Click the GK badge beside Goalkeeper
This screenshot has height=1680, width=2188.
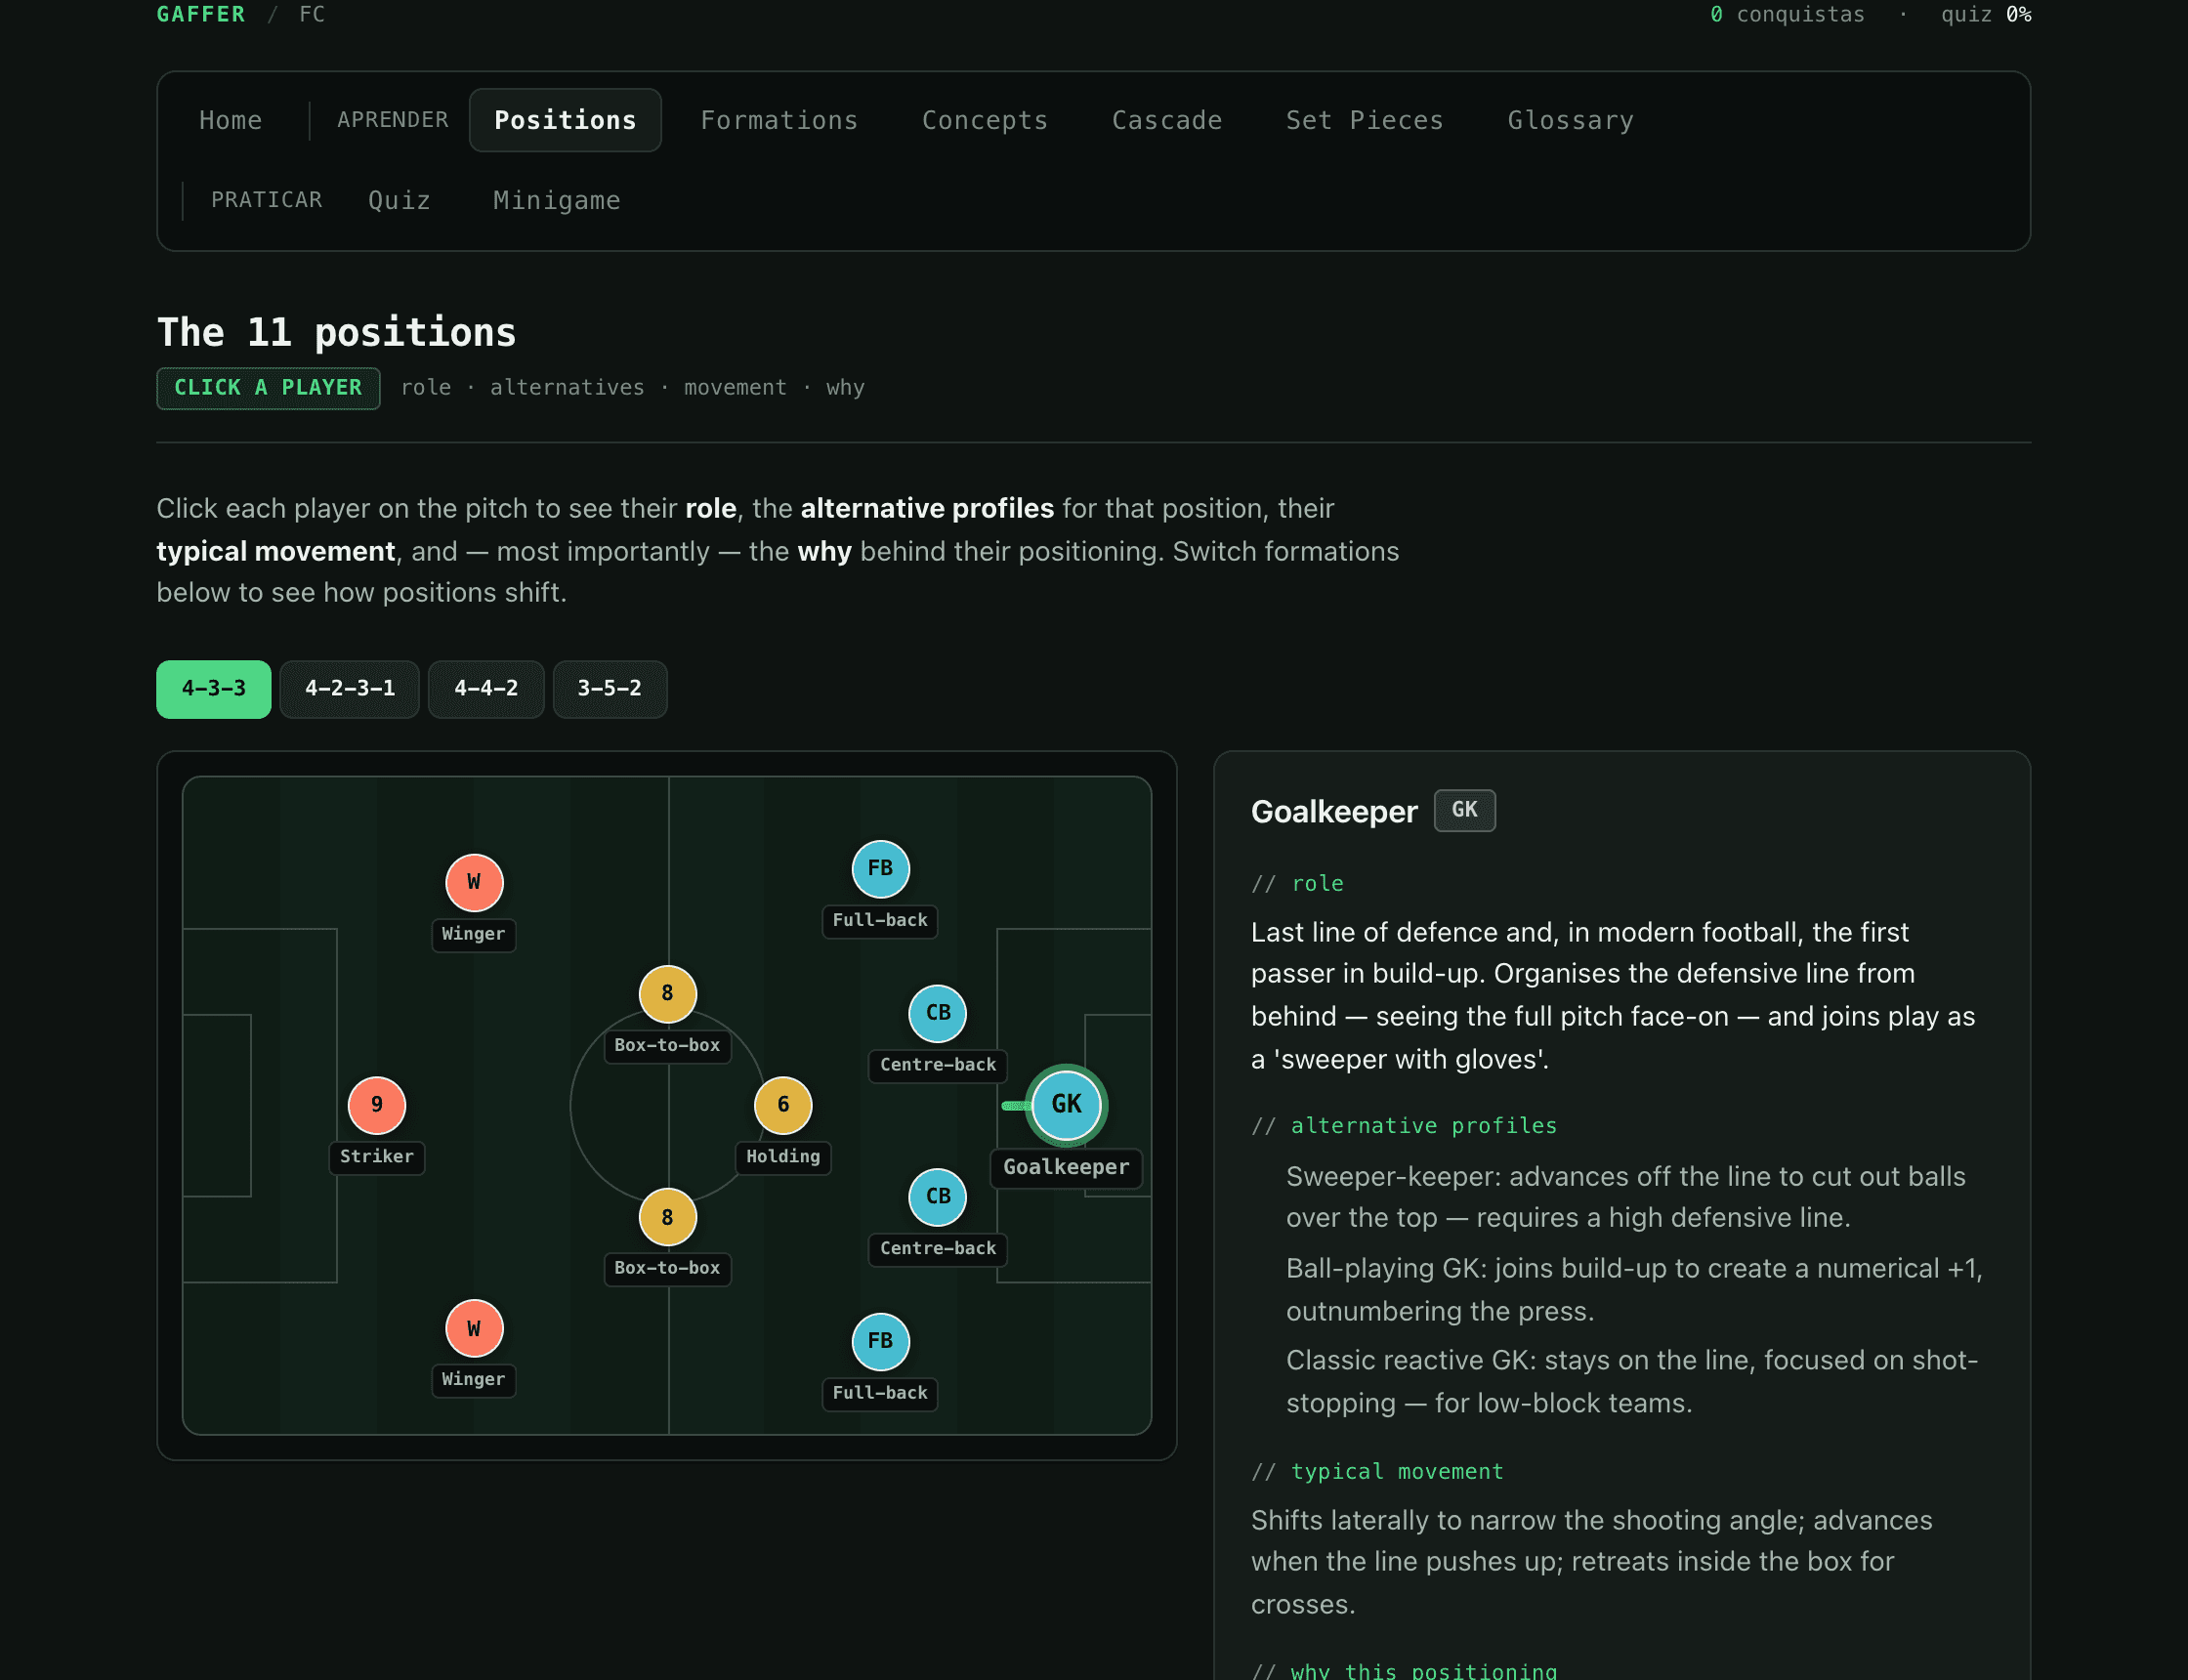coord(1464,810)
